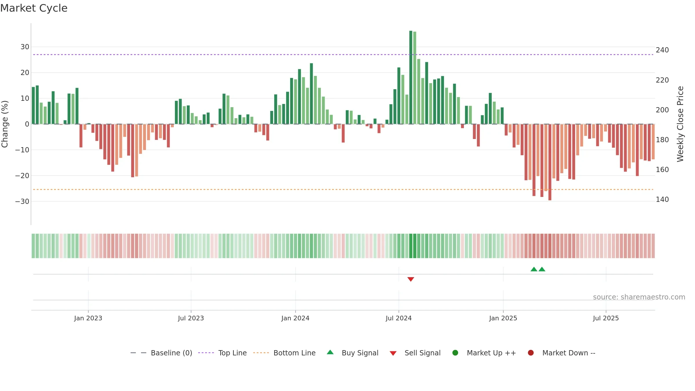The height and width of the screenshot is (391, 695).
Task: Click the orange dotted Bottom Line legend swatch
Action: 261,353
